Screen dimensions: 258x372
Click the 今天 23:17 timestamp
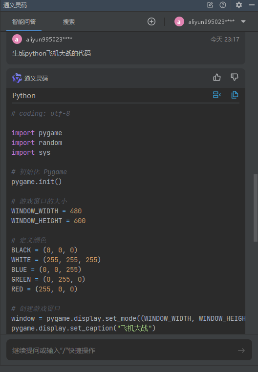pos(225,40)
